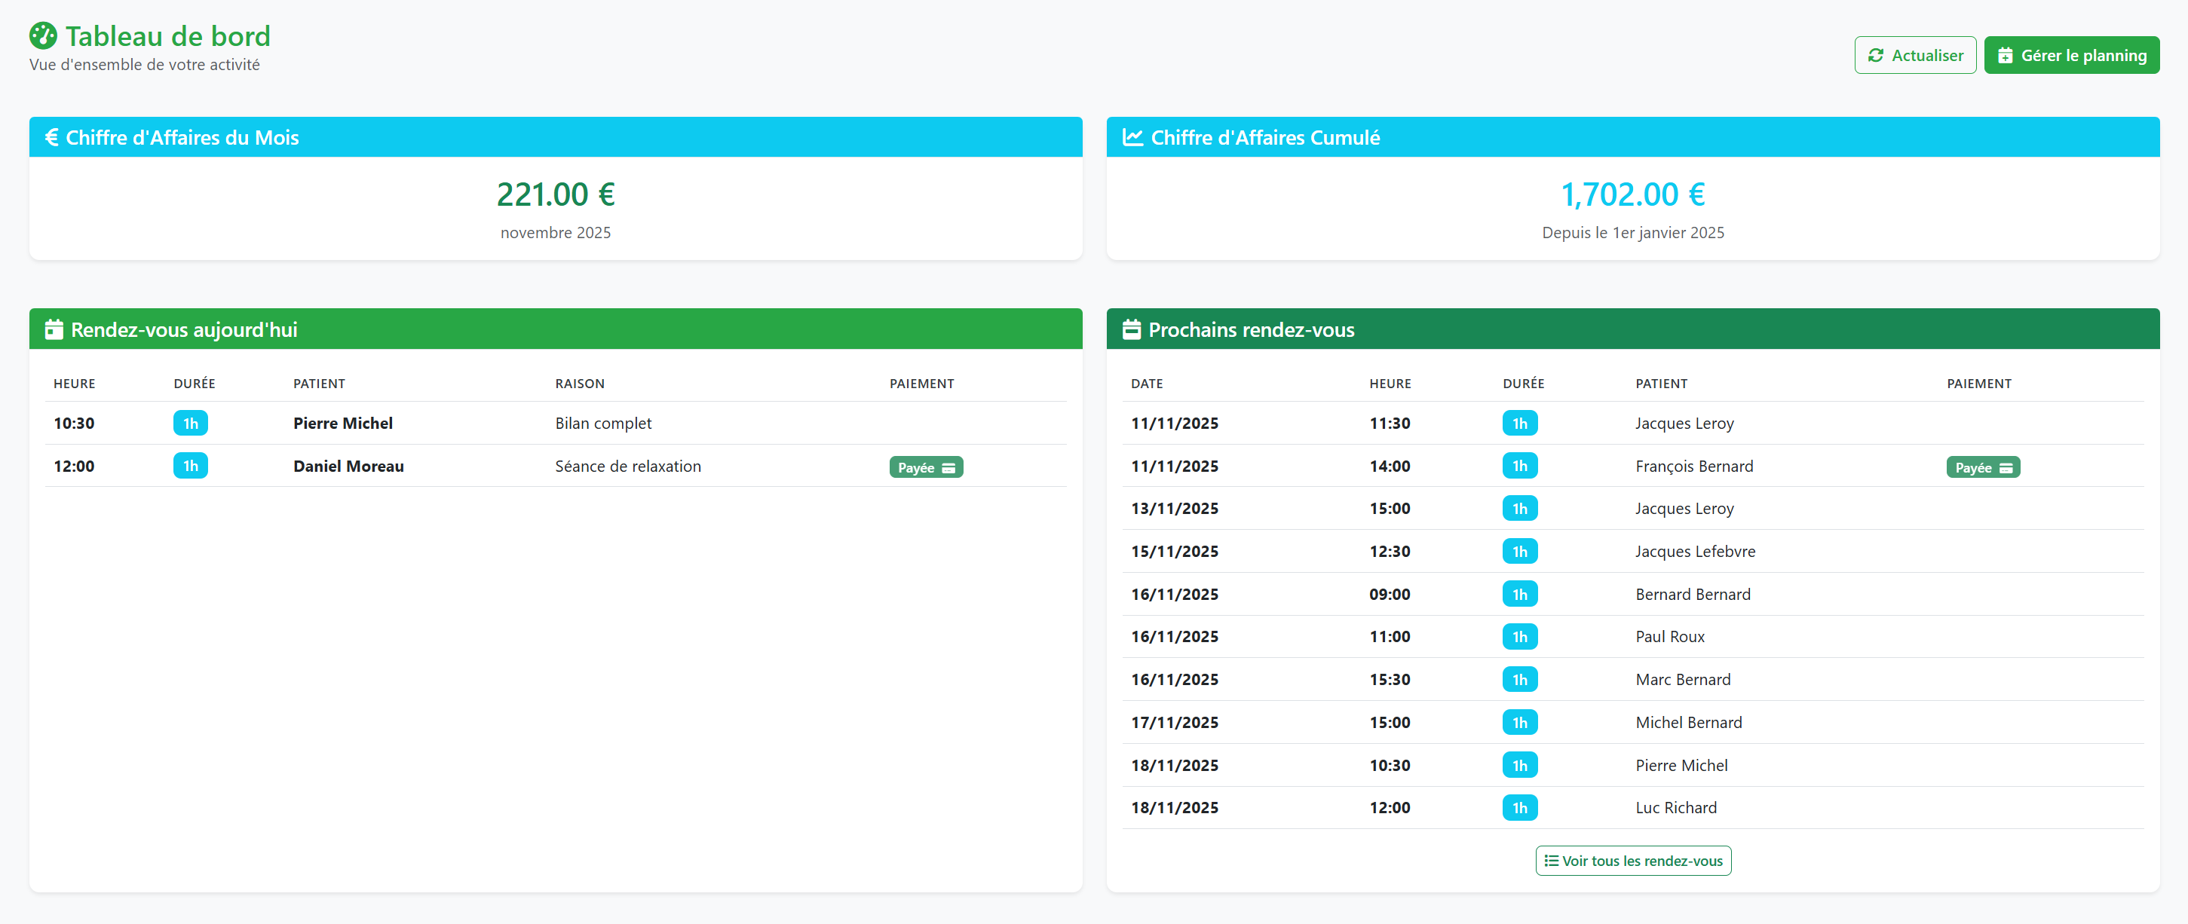
Task: Click the card icon on Daniel Moreau's Payée badge
Action: point(948,467)
